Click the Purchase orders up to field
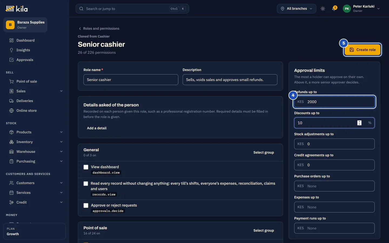 click(x=334, y=186)
